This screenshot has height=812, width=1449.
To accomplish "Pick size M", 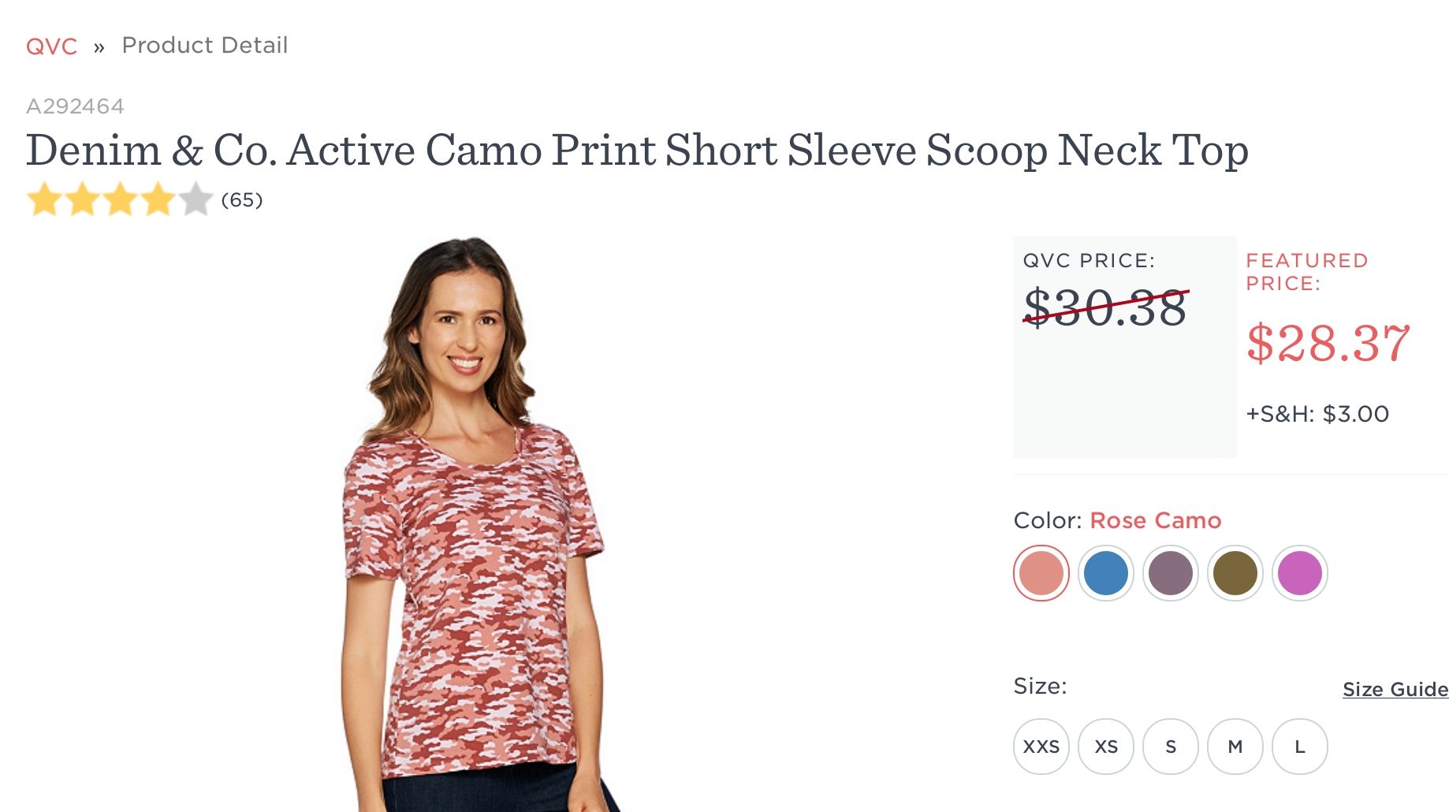I will click(1235, 747).
